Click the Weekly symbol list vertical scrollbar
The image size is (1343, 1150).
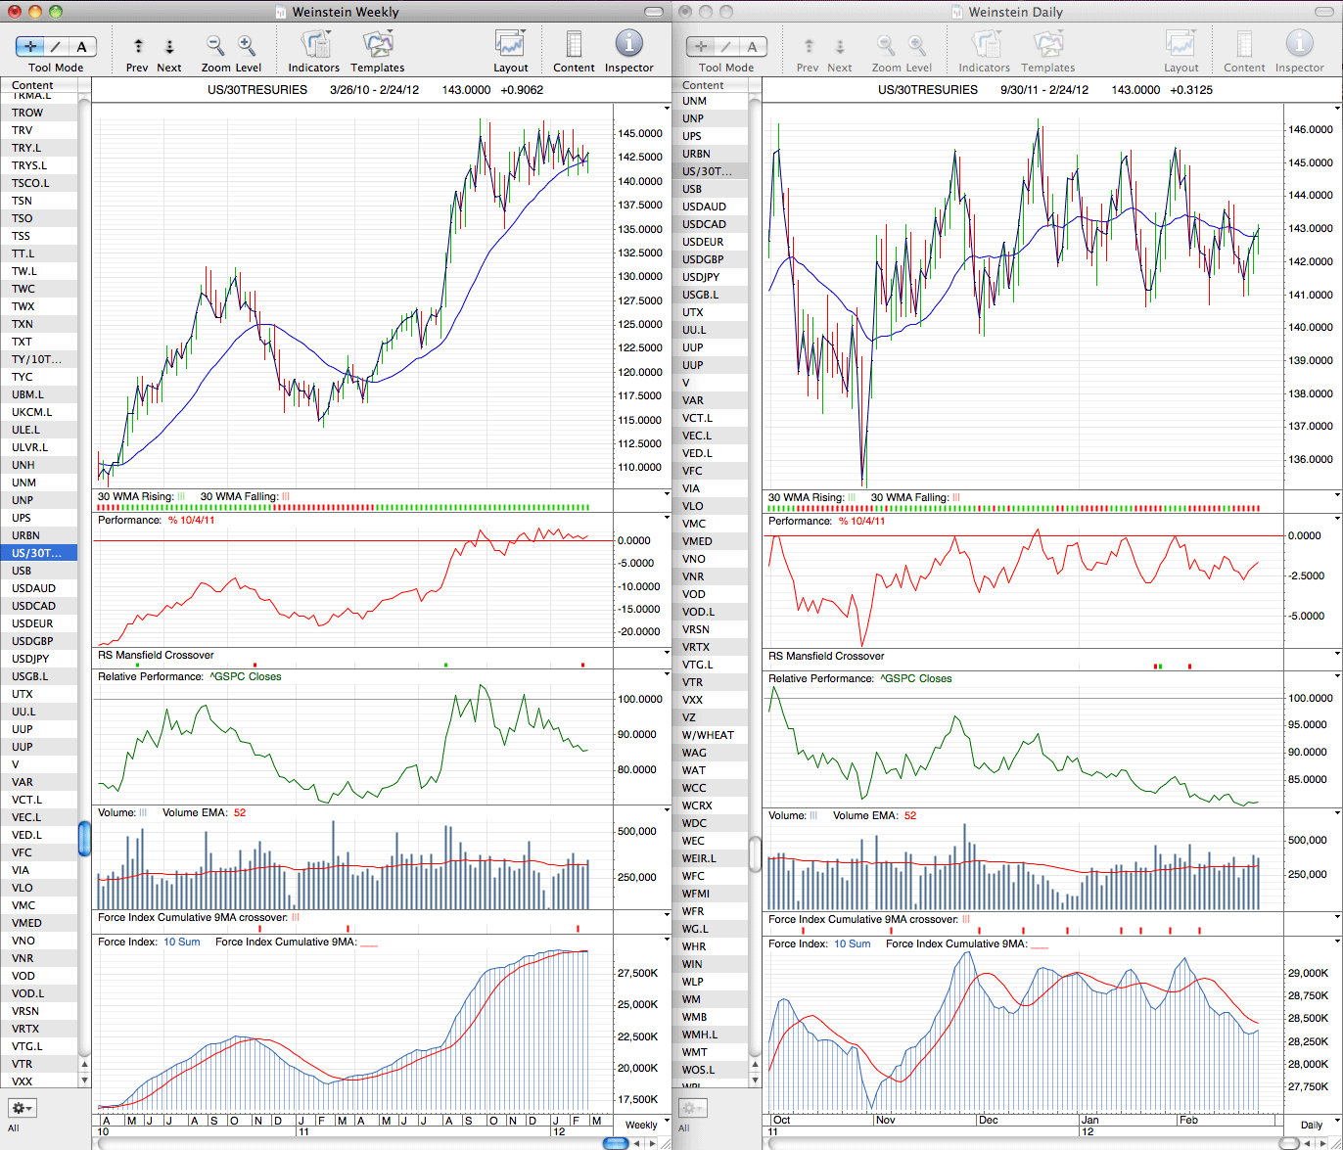pos(84,839)
